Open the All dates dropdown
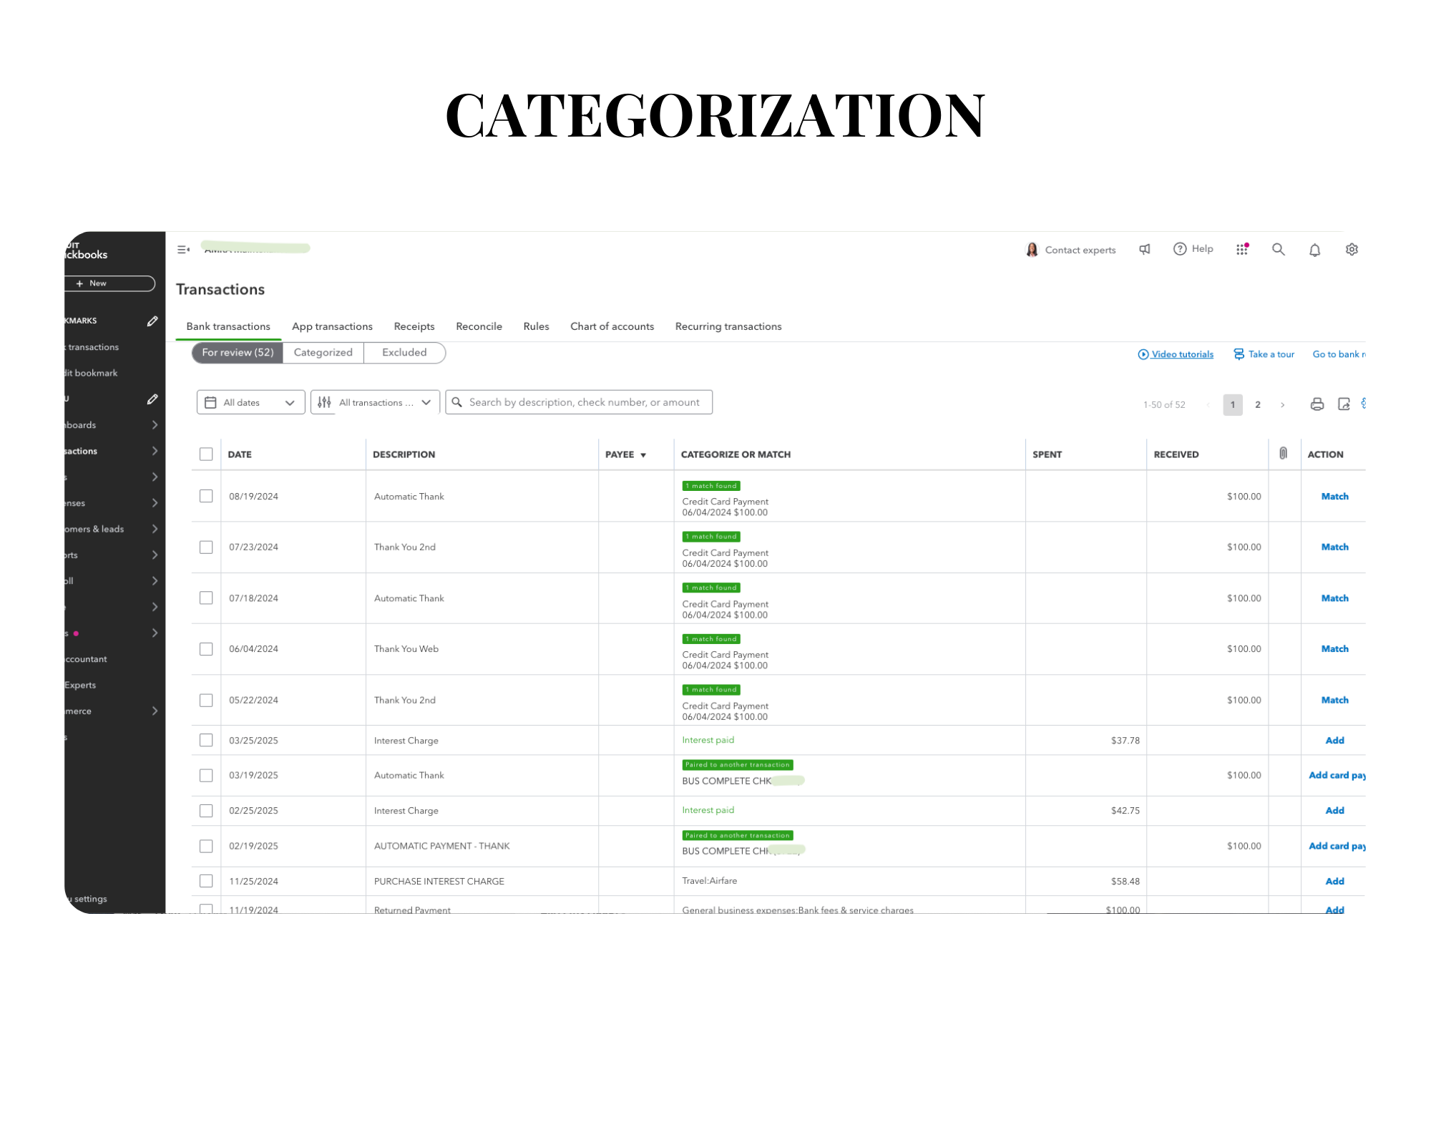Screen dimensions: 1431x1145 [x=250, y=403]
